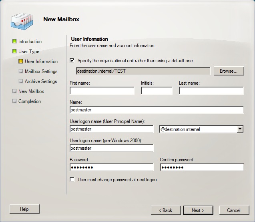Click the pre-Windows 2000 logon name field
Viewport: 255px width, 222px height.
point(112,148)
